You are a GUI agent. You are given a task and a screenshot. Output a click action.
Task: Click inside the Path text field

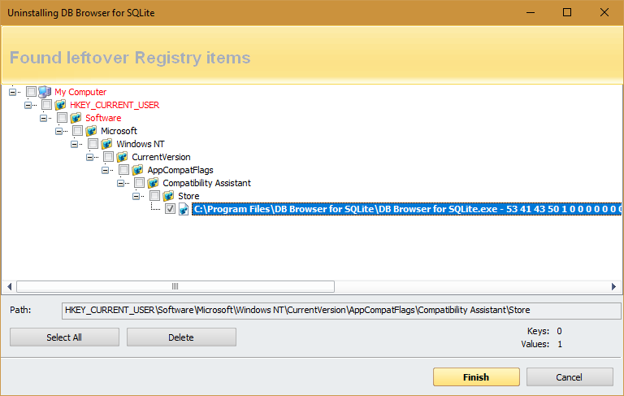[341, 311]
